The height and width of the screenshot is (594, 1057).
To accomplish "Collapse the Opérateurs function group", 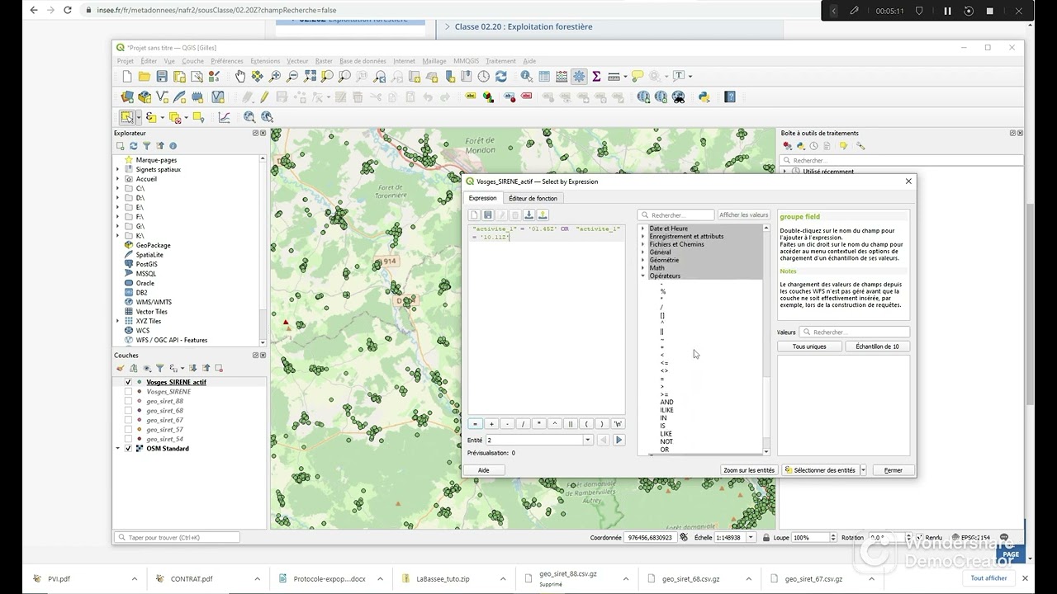I will 642,276.
